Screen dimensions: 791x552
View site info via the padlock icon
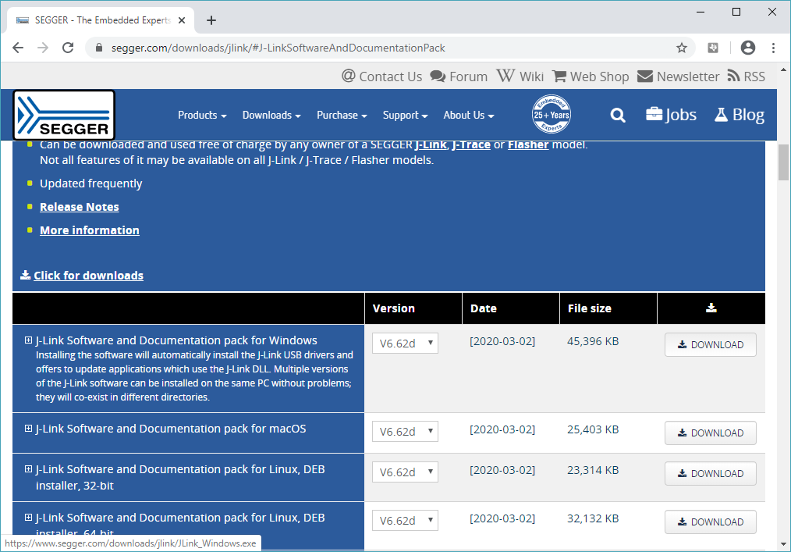[x=99, y=48]
